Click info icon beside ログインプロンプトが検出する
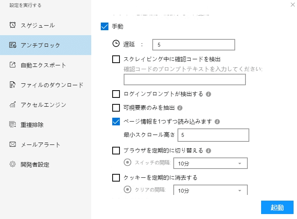The image size is (297, 219). 209,94
